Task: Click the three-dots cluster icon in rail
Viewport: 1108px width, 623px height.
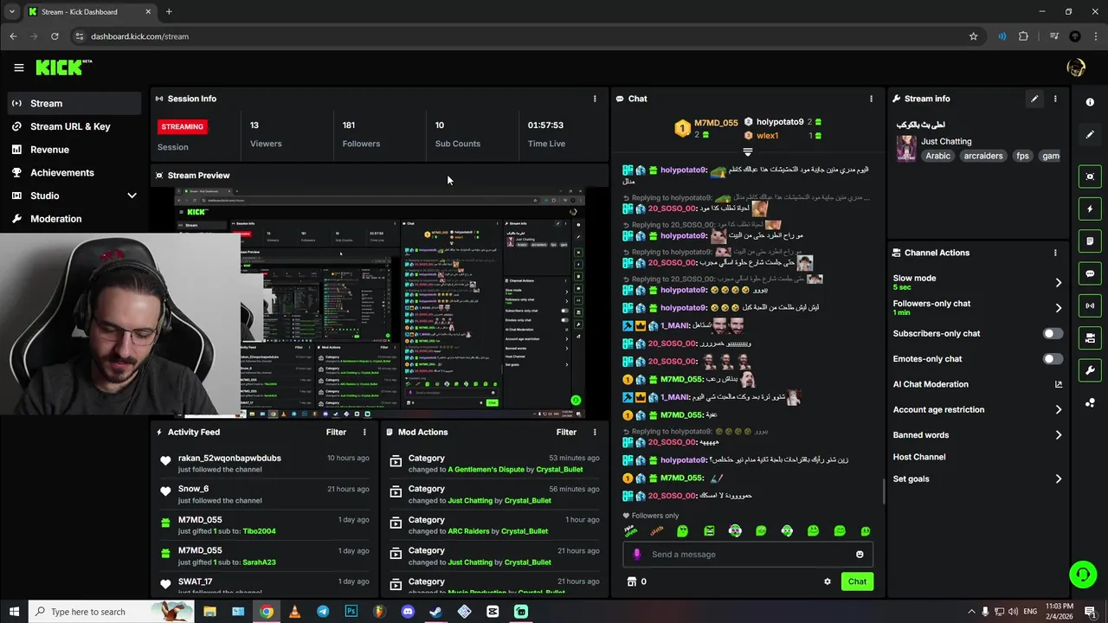Action: (x=1090, y=402)
